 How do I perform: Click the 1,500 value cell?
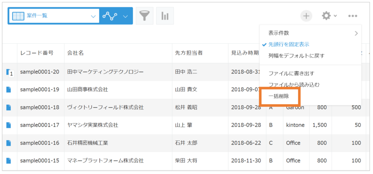[321, 125]
